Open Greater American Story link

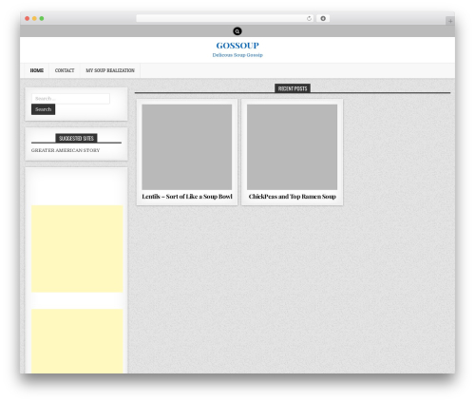click(x=66, y=150)
